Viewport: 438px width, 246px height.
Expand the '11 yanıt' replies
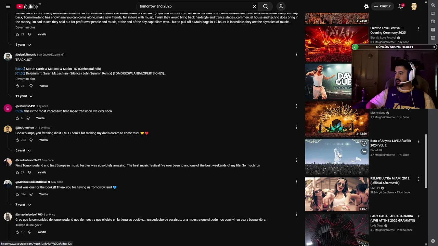pyautogui.click(x=24, y=96)
